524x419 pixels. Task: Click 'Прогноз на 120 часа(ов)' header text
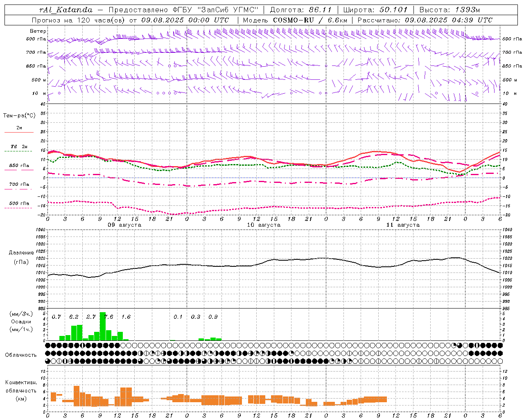pyautogui.click(x=79, y=20)
